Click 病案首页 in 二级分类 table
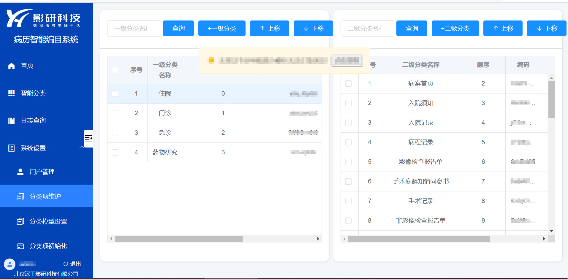This screenshot has height=279, width=568. (421, 83)
